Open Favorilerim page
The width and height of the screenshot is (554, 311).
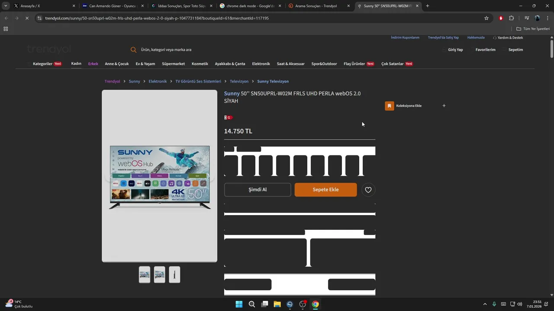tap(485, 50)
